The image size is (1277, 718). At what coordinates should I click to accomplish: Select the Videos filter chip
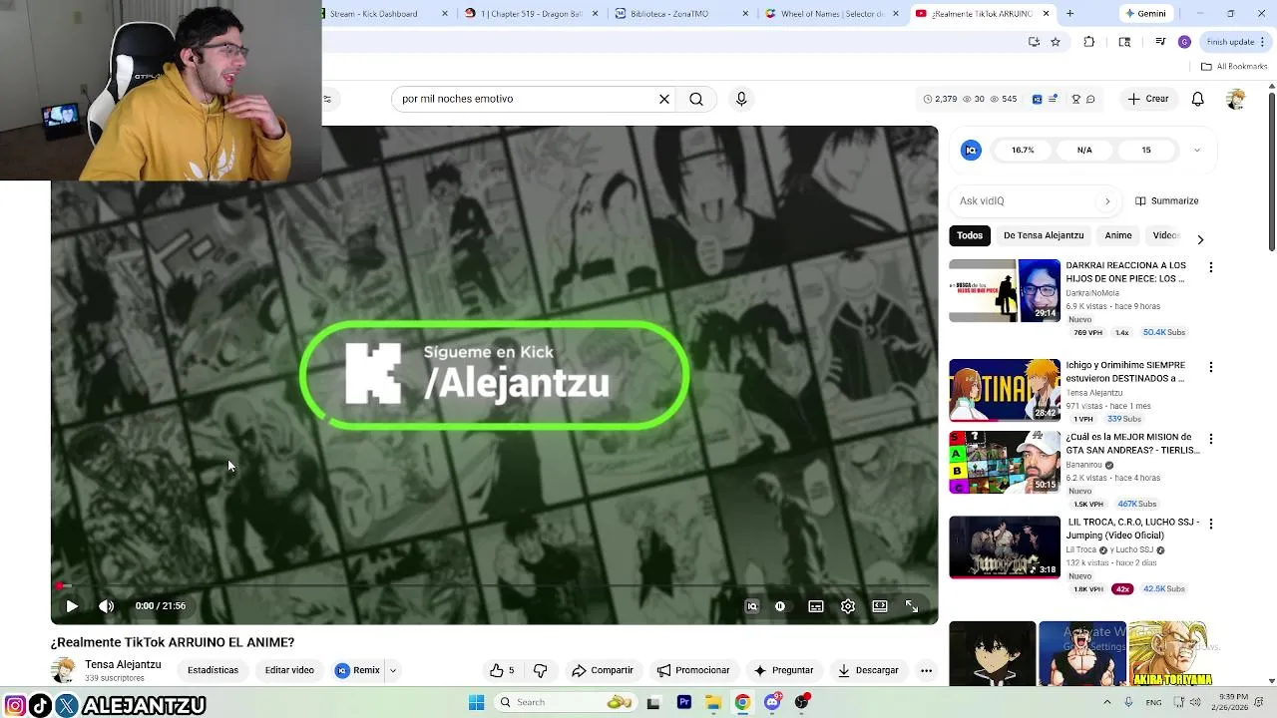(1165, 235)
